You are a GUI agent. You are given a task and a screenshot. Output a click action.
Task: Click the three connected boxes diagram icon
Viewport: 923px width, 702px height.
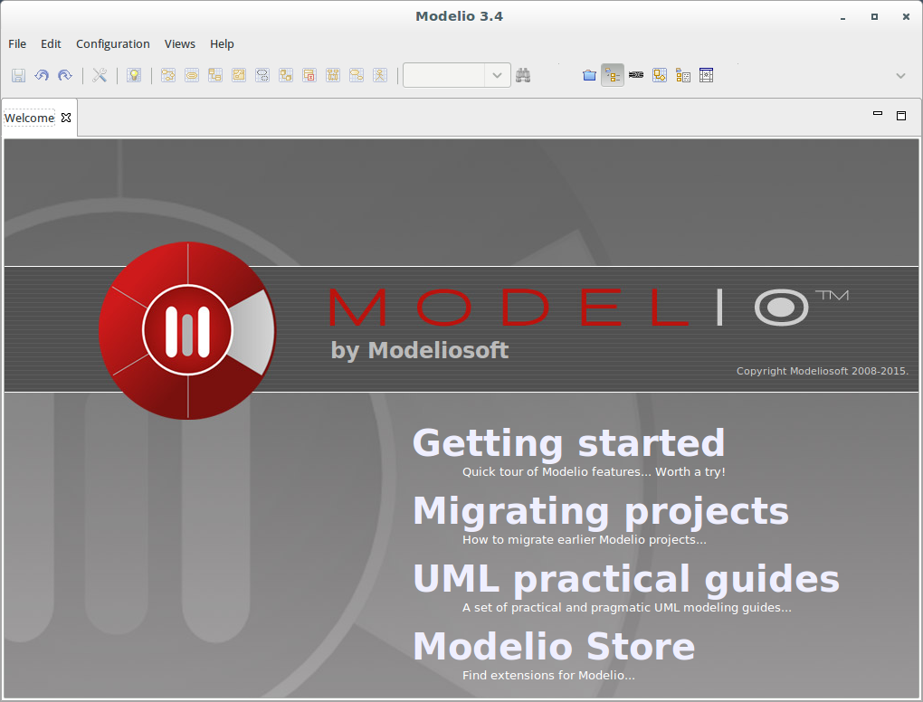click(333, 75)
